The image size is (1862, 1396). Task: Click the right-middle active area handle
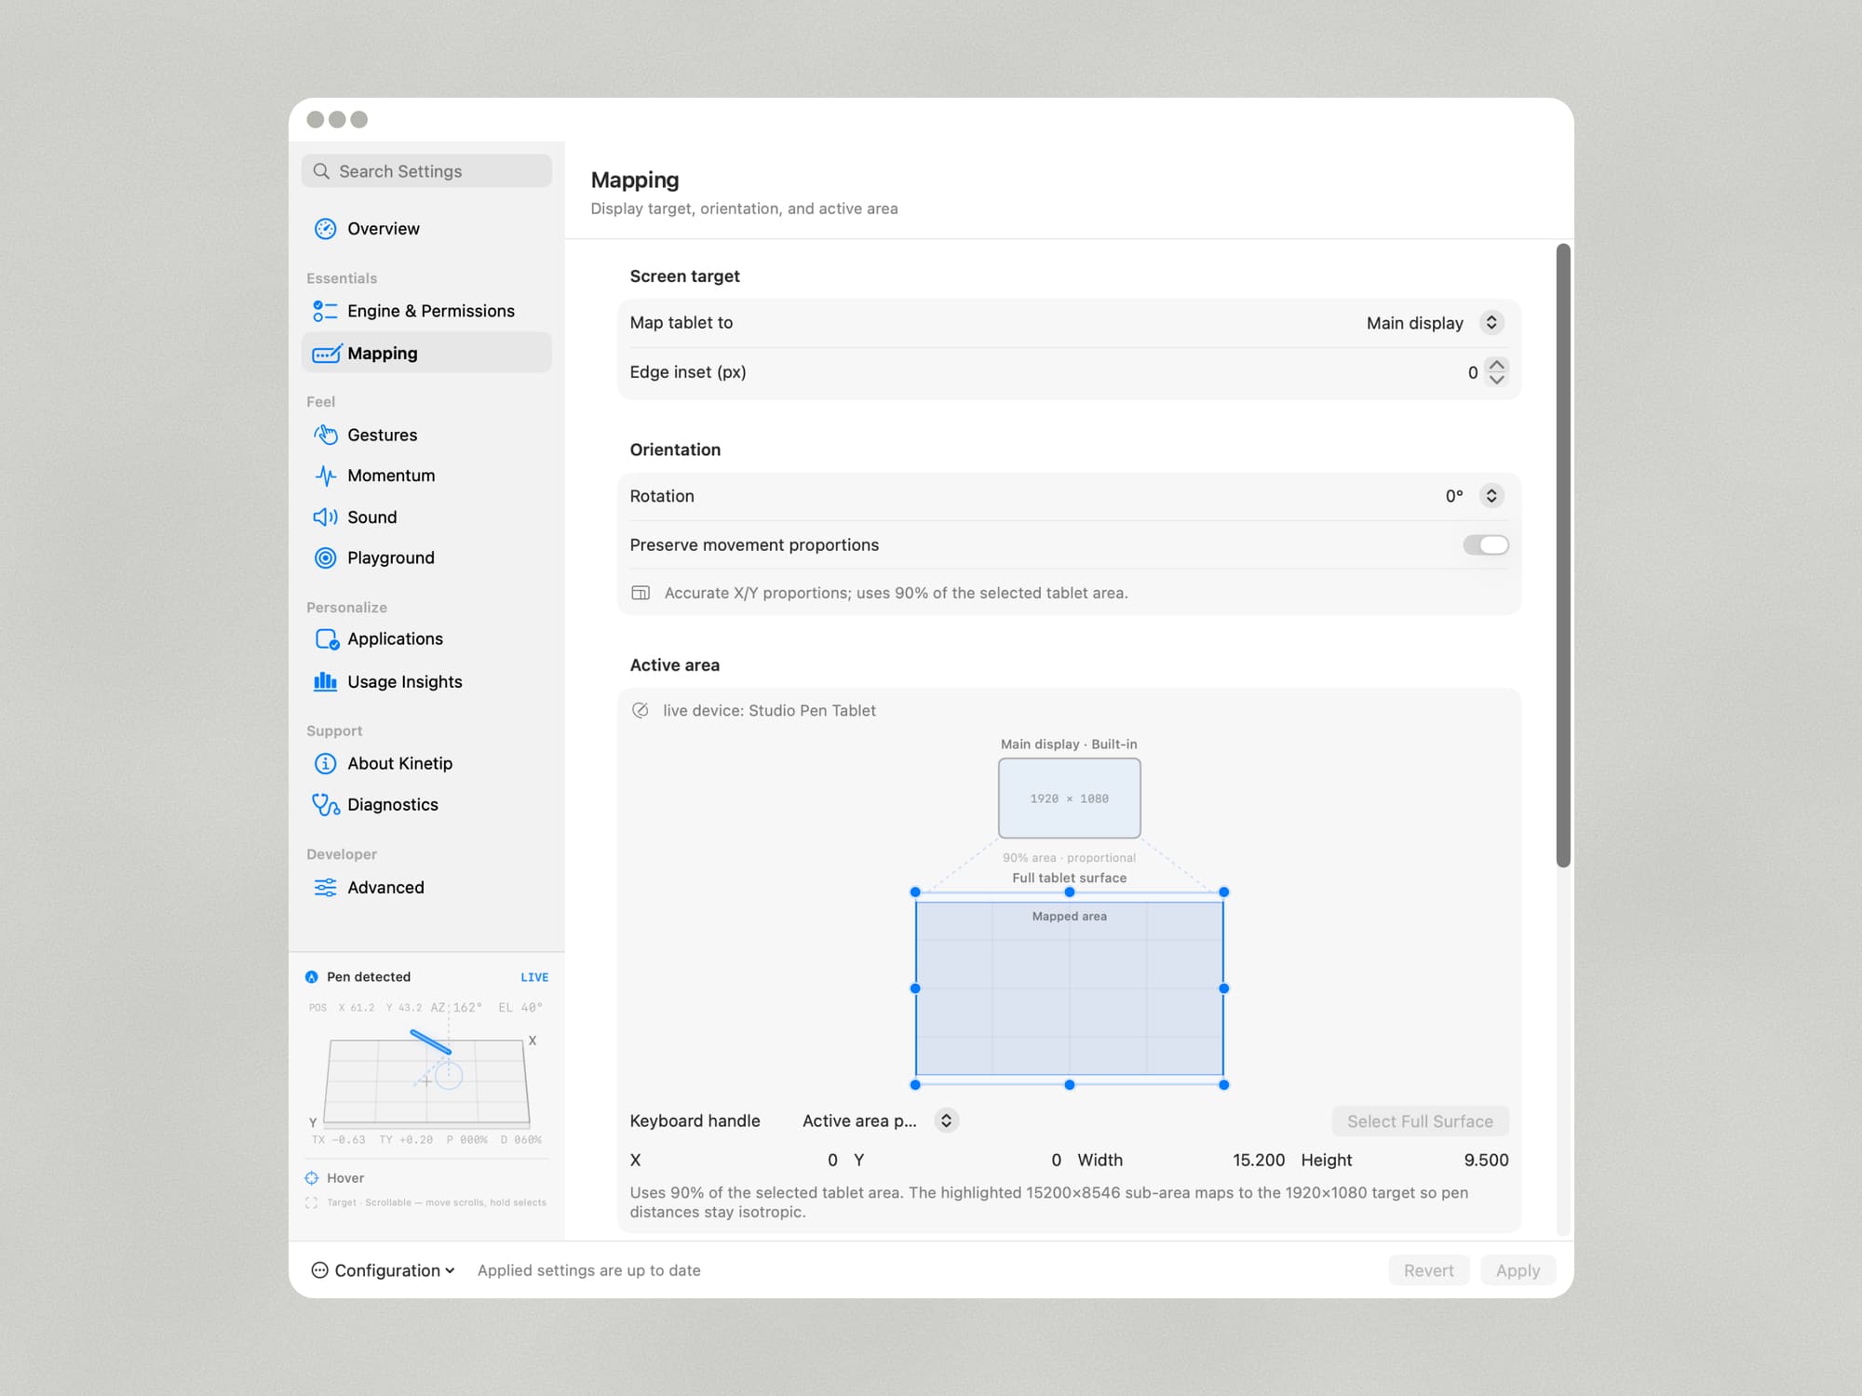click(1224, 988)
